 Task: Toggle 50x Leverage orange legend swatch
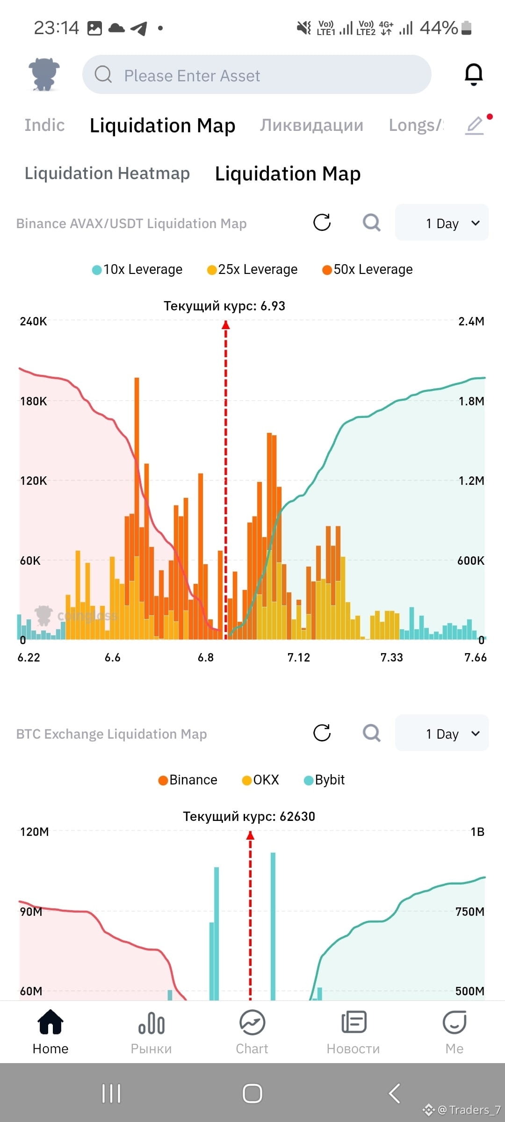coord(327,270)
